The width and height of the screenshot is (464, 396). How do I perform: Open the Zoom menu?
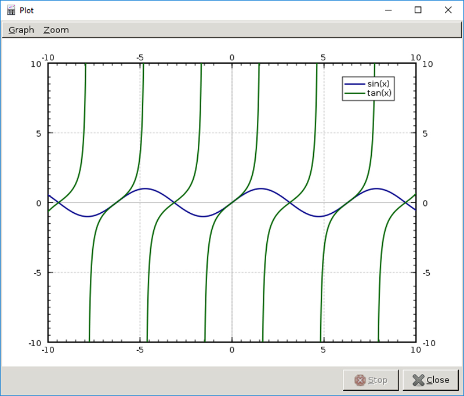pos(56,30)
